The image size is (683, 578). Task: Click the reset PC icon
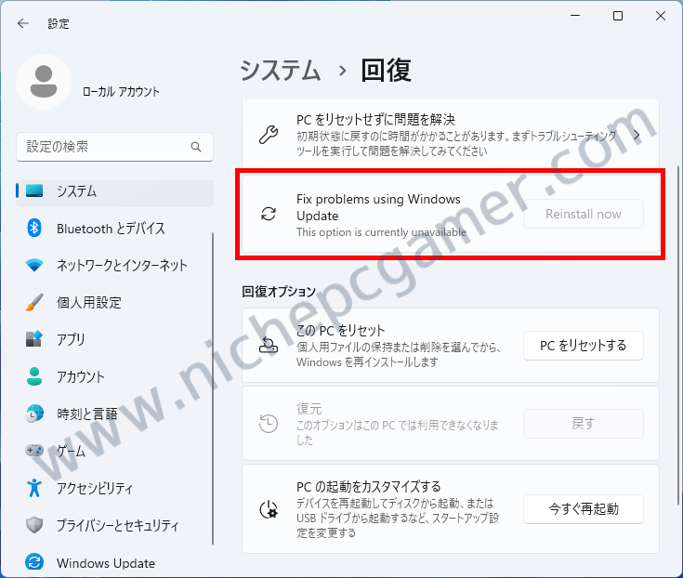[269, 345]
